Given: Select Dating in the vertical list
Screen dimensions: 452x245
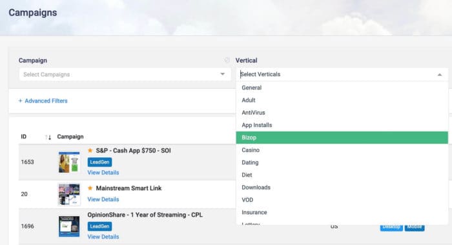Looking at the screenshot, I should pos(342,162).
